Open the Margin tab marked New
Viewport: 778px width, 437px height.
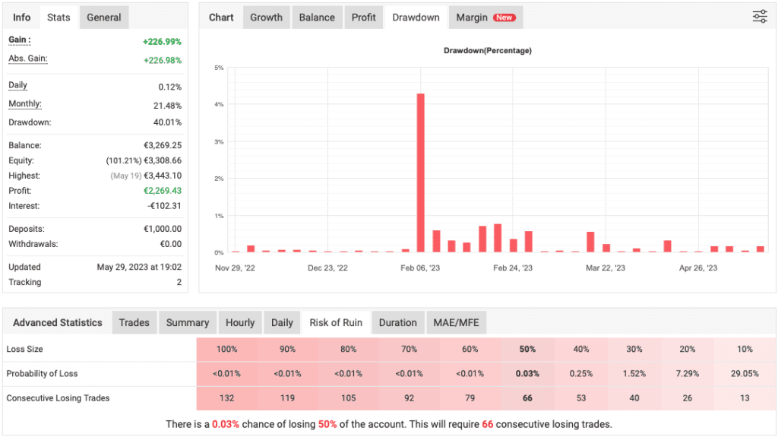coord(485,17)
